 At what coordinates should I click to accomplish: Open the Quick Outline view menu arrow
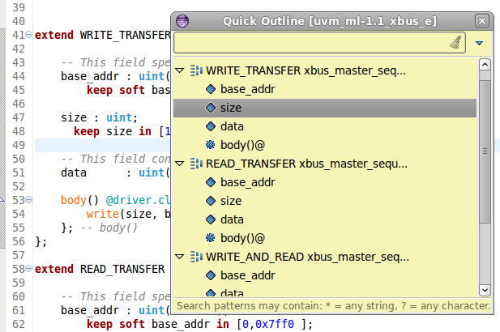479,43
